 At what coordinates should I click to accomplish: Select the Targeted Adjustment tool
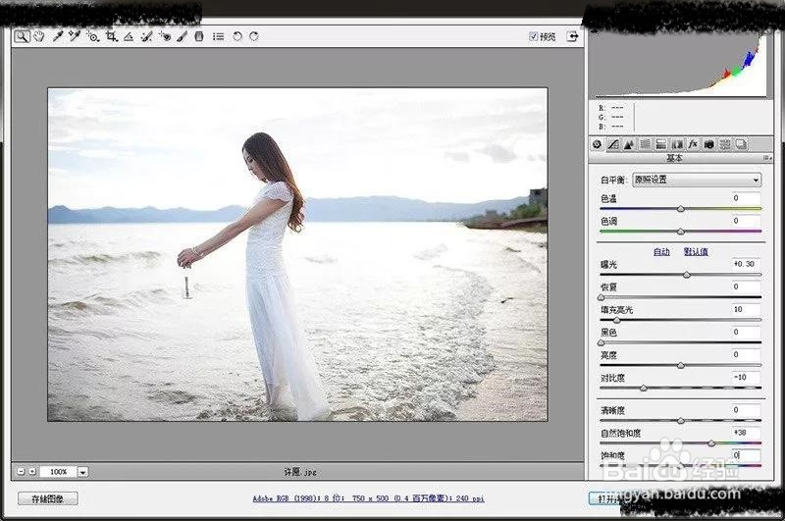tap(93, 36)
